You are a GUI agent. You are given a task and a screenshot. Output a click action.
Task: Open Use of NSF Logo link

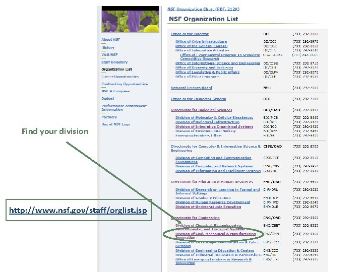point(116,124)
